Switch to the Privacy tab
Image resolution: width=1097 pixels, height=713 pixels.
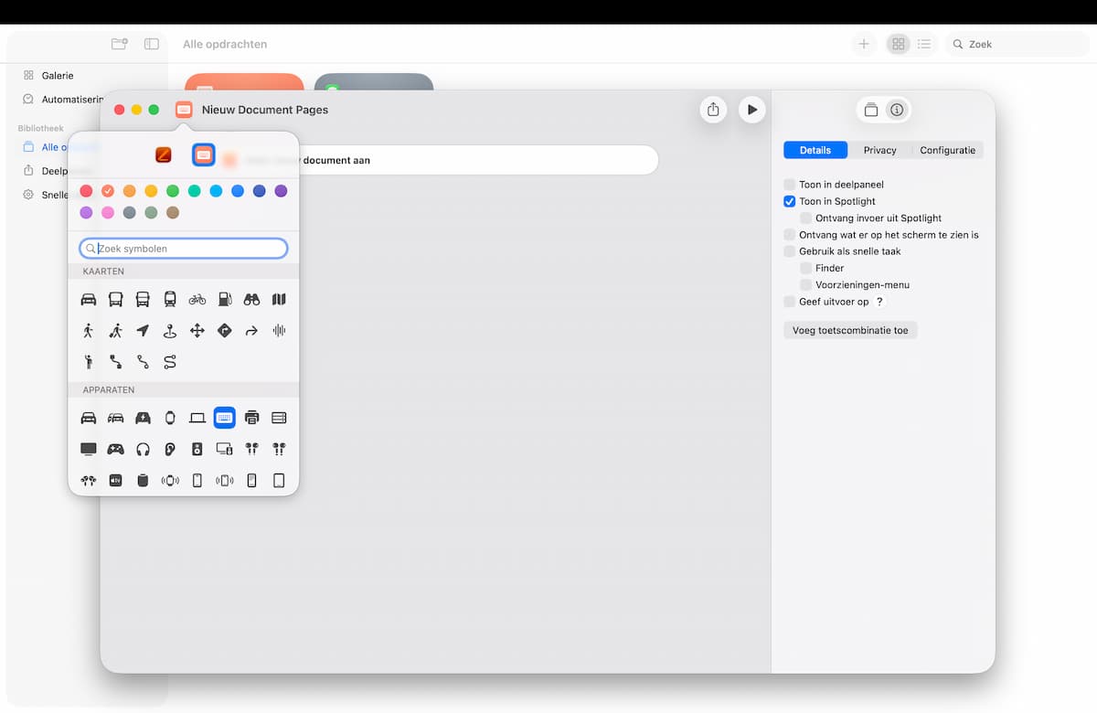click(880, 150)
